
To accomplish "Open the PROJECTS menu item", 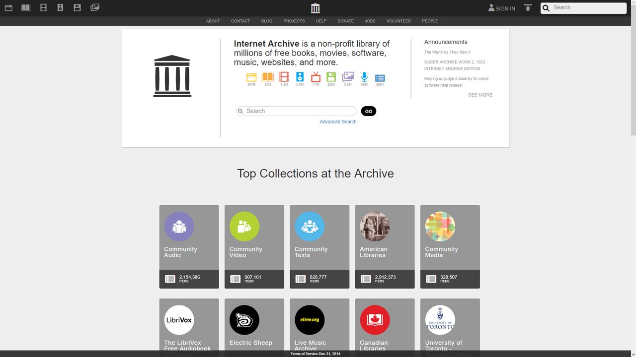I will pyautogui.click(x=294, y=21).
